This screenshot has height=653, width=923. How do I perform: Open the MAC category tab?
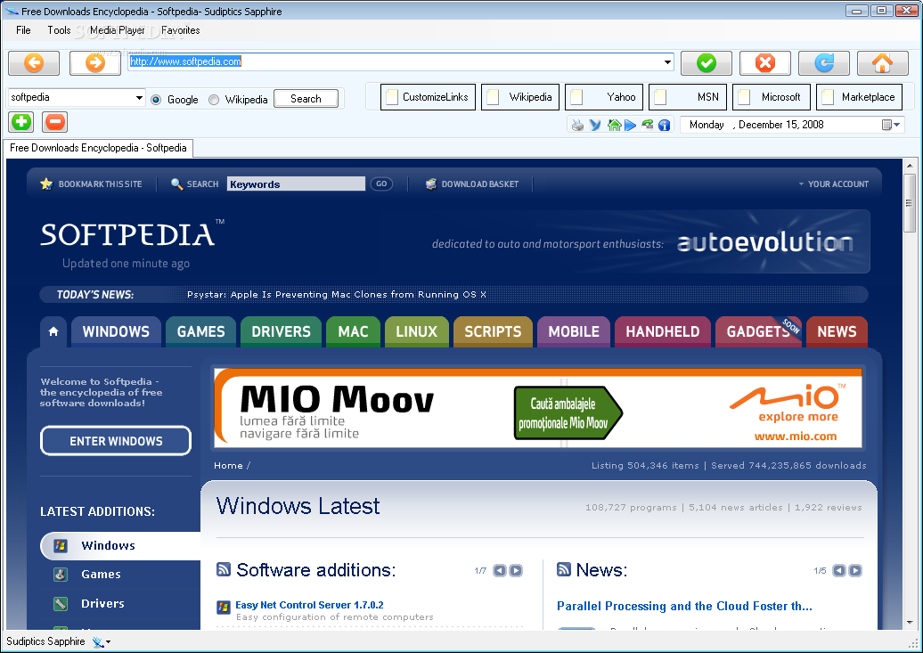[x=353, y=331]
